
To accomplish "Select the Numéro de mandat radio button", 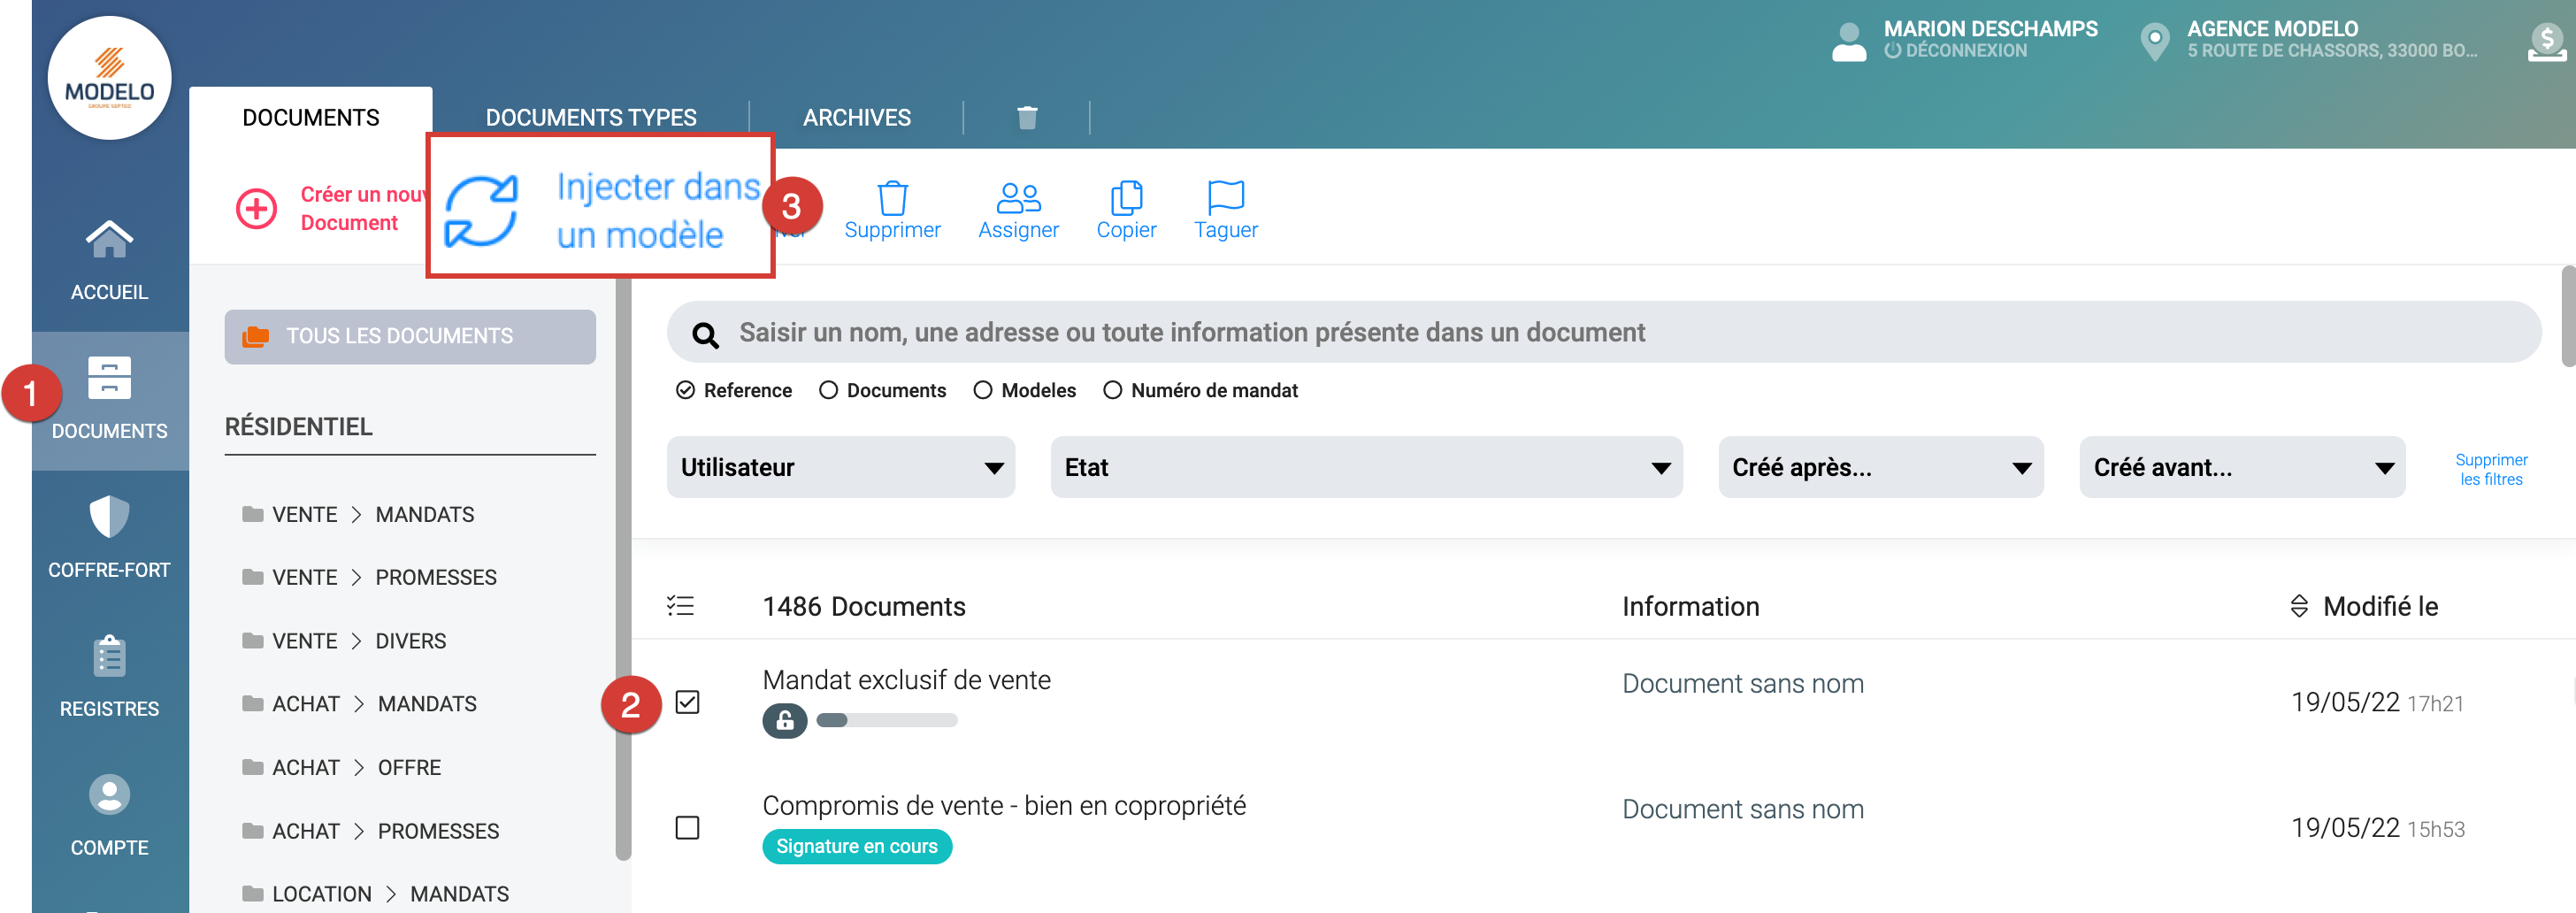I will coord(1112,390).
